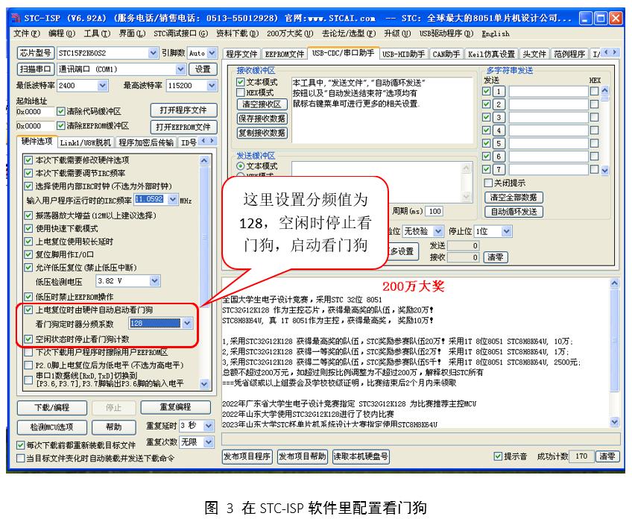Viewport: 632px width, 519px height.
Task: Open the Link1/U8W脱机 tab
Action: pos(85,142)
